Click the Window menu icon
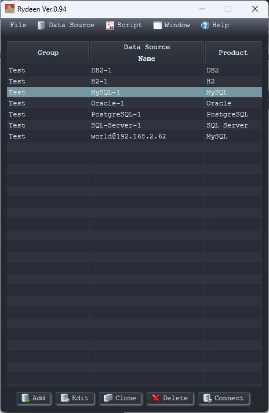 pos(158,25)
